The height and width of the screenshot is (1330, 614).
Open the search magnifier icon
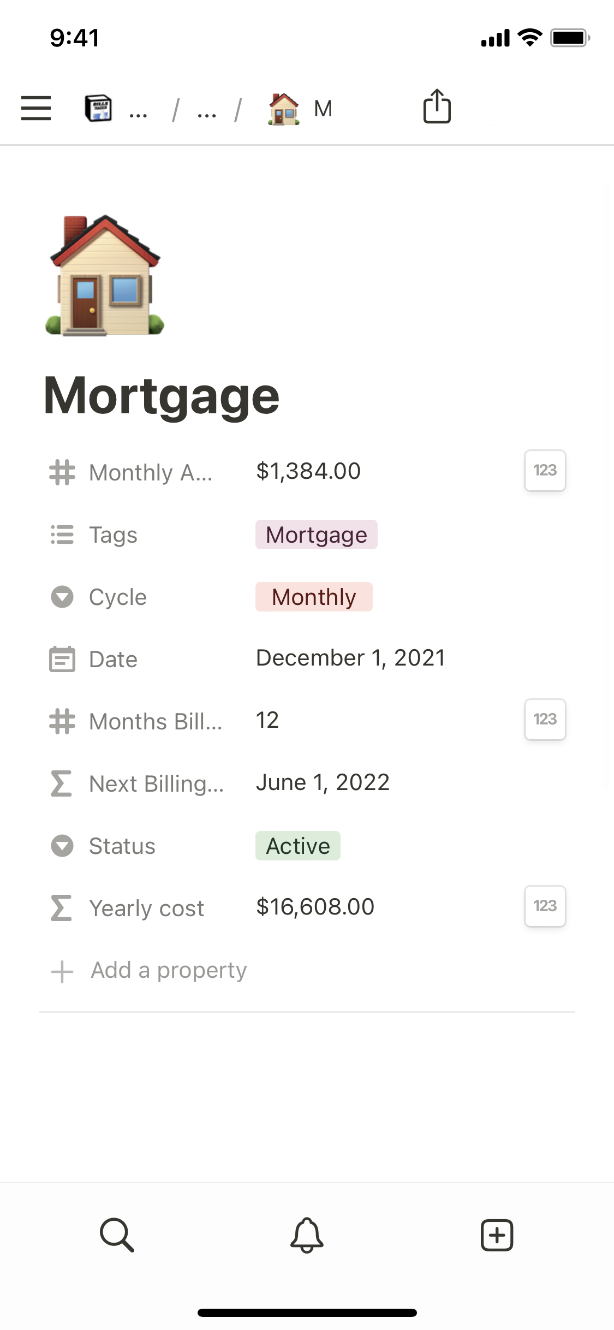(117, 1234)
